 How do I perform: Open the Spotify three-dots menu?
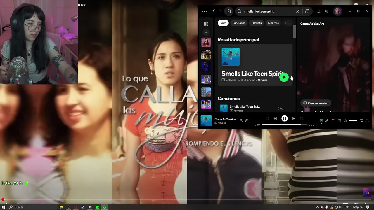205,11
